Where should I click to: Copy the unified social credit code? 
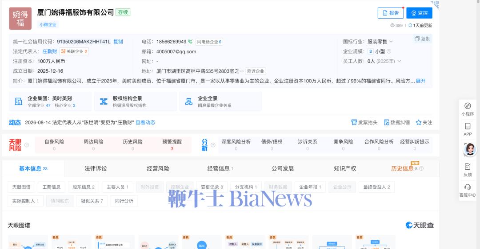coord(118,42)
